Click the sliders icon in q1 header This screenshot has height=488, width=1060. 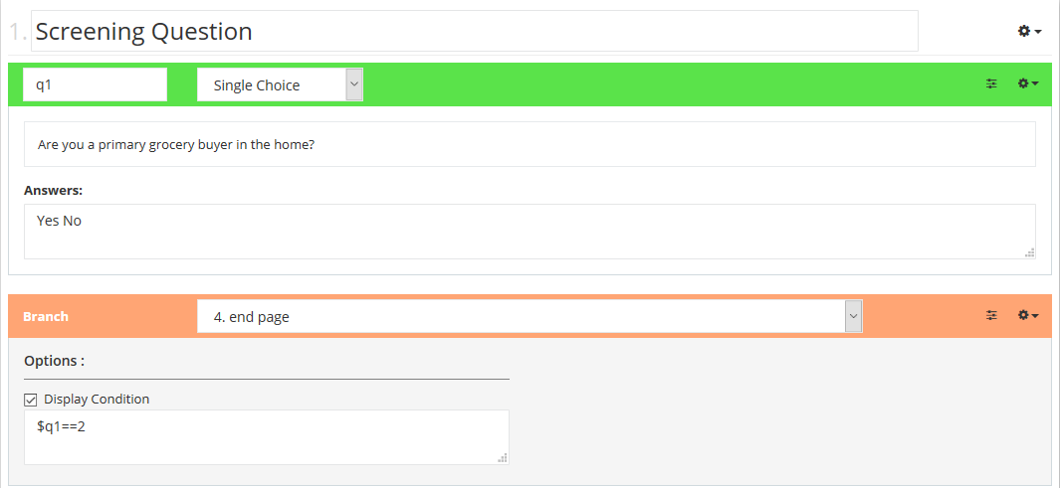tap(991, 84)
